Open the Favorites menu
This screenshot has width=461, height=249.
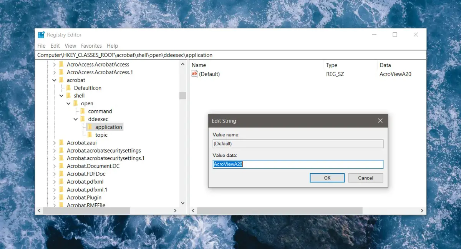pyautogui.click(x=91, y=46)
